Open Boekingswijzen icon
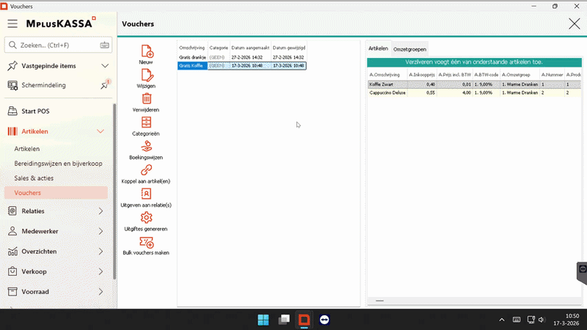 point(146,146)
